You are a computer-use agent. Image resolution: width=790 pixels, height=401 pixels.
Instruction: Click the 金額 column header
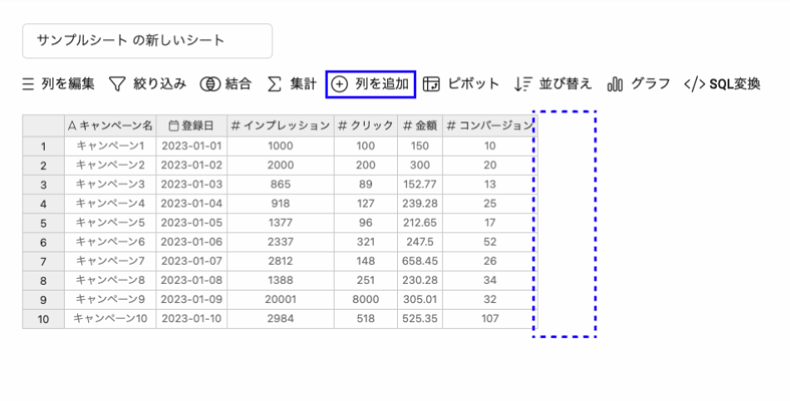(420, 125)
